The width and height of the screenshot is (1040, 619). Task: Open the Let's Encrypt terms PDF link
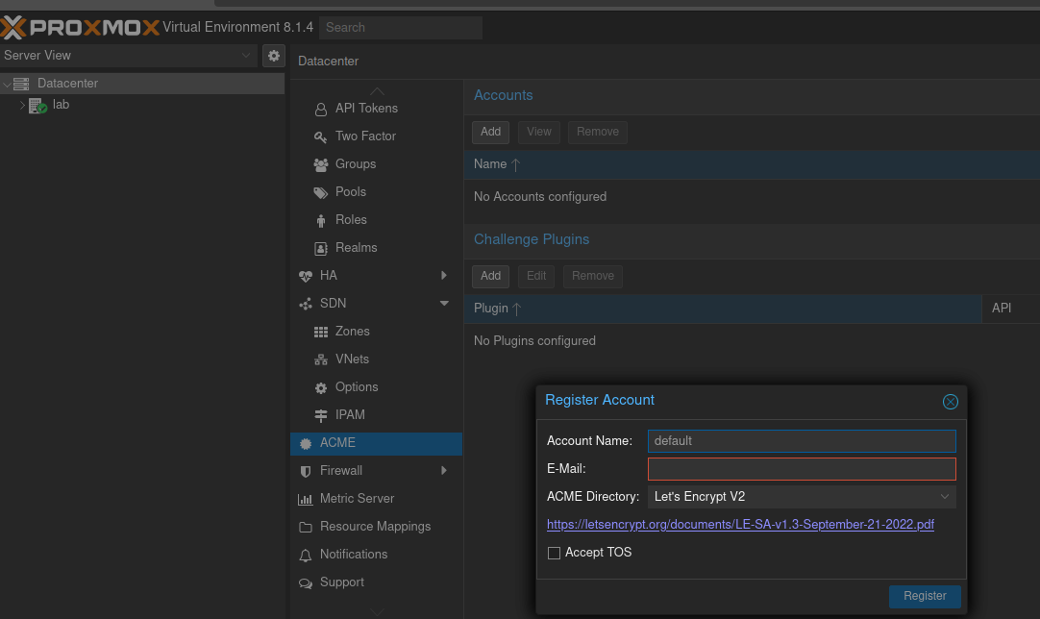740,525
